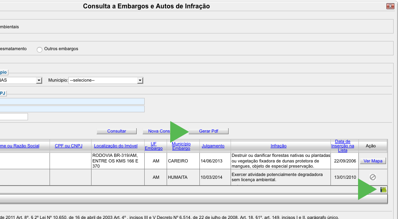
Task: Select the Outros embargos radio button
Action: [39, 49]
